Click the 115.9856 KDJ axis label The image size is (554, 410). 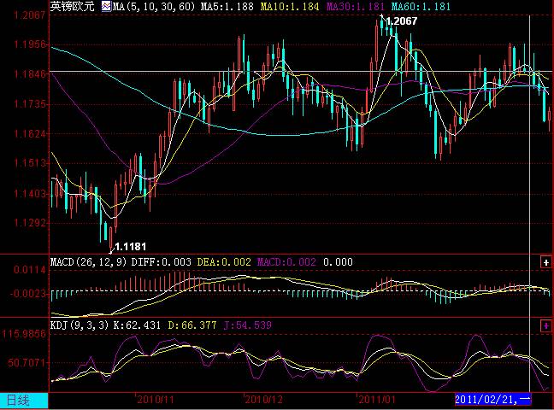tap(24, 334)
